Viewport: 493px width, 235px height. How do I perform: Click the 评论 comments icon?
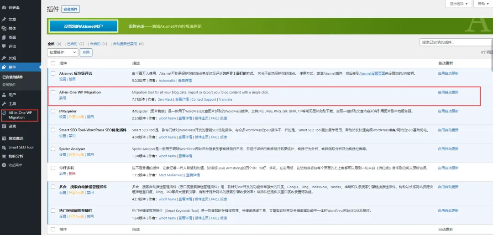(x=4, y=46)
